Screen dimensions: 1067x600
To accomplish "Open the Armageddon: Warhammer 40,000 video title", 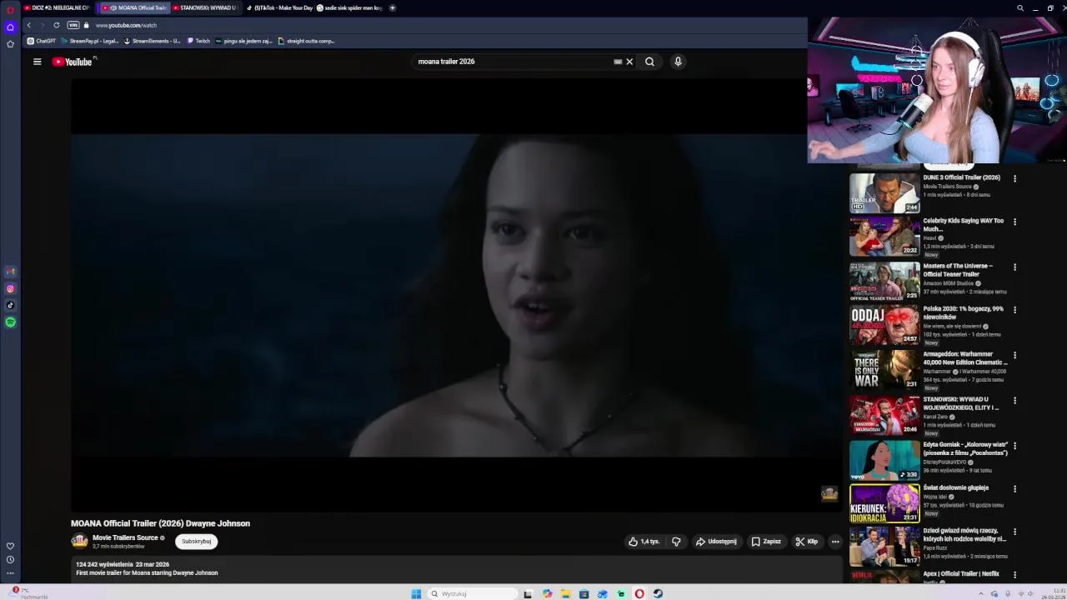I will [965, 357].
